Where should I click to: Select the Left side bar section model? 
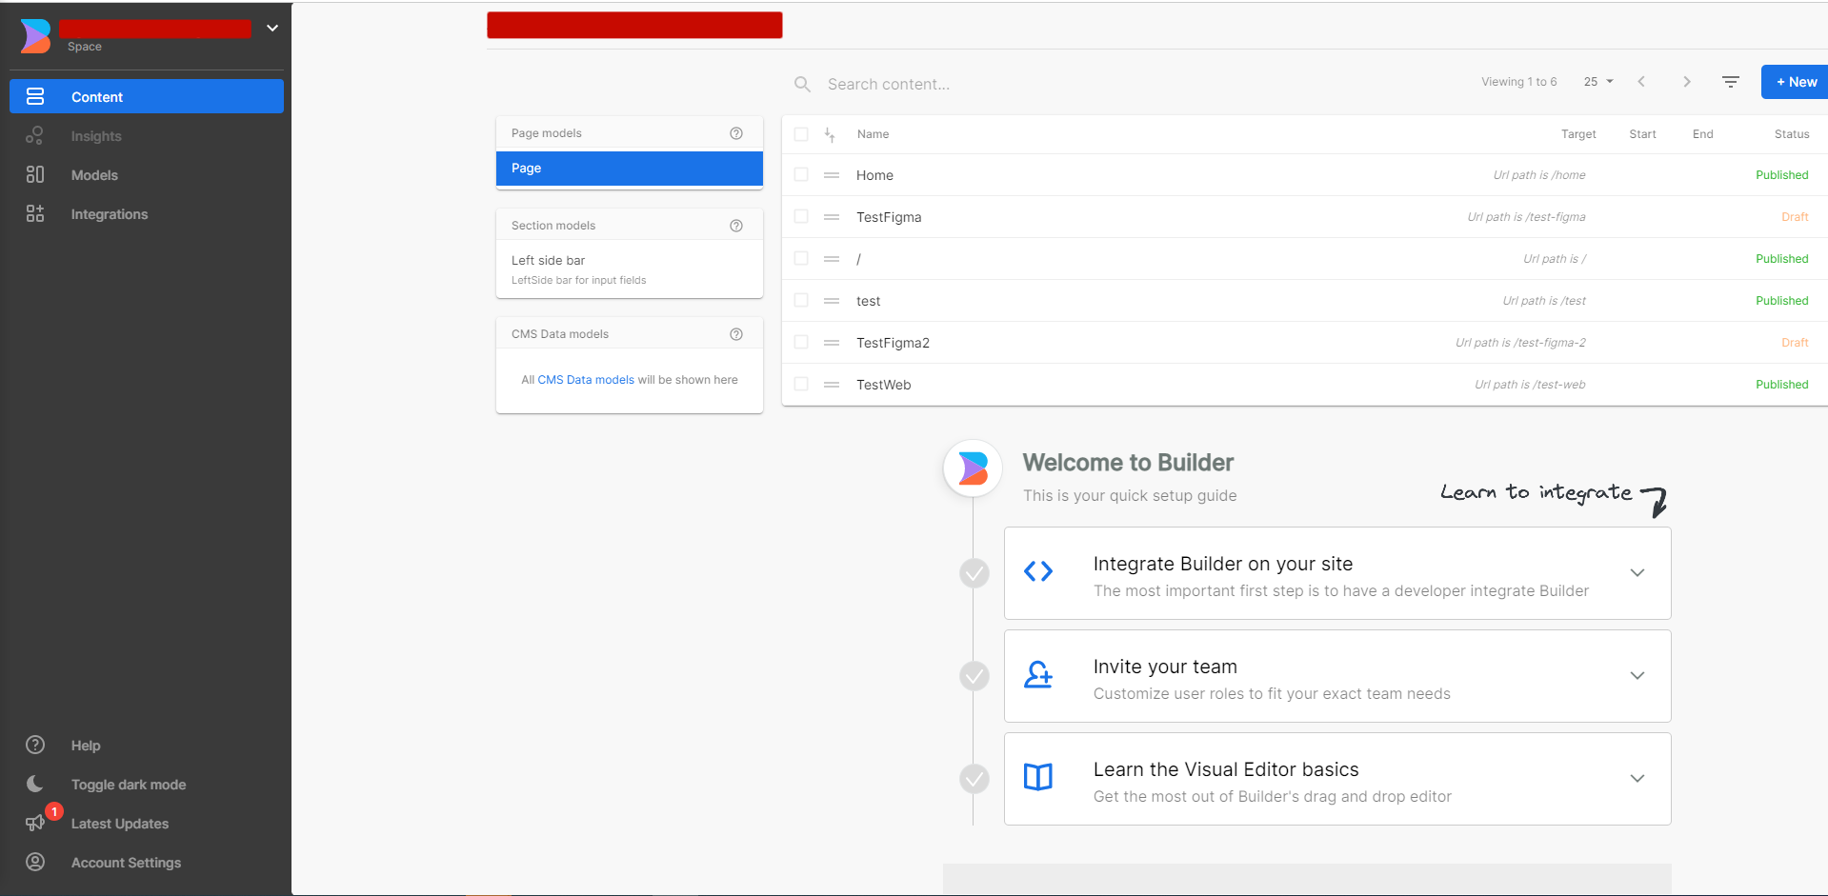630,269
